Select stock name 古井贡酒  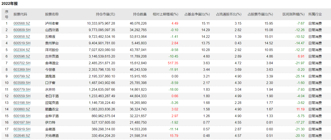(52, 57)
